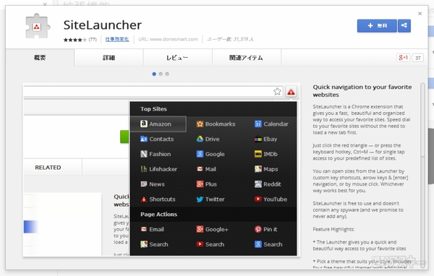The height and width of the screenshot is (276, 434).
Task: Click the Google Plus icon in Top Sites
Action: 200,184
